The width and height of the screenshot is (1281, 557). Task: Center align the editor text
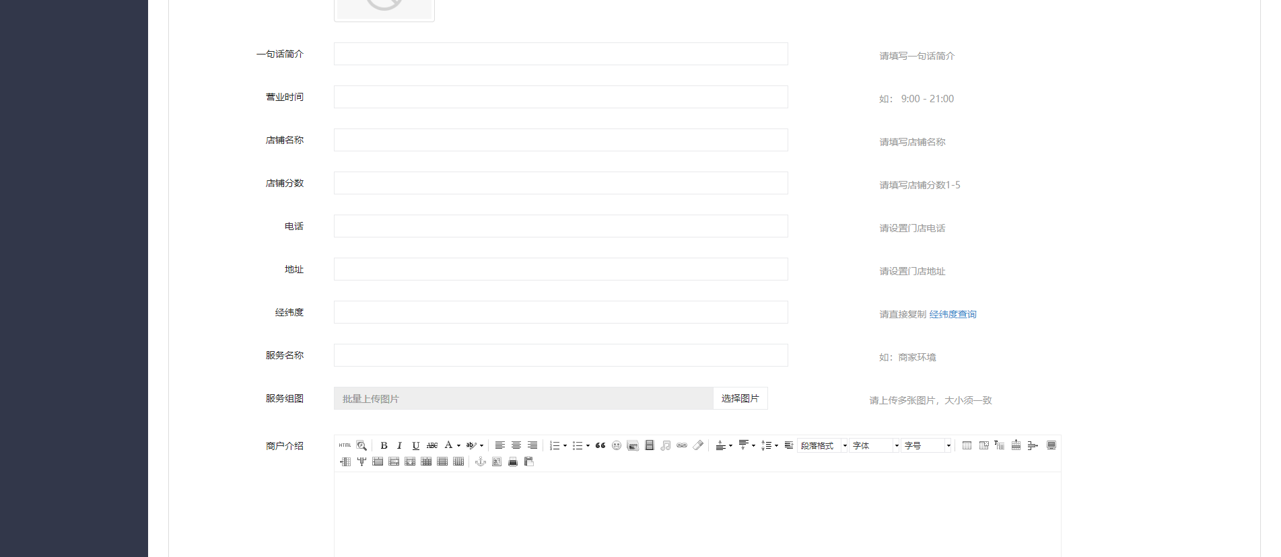(516, 445)
